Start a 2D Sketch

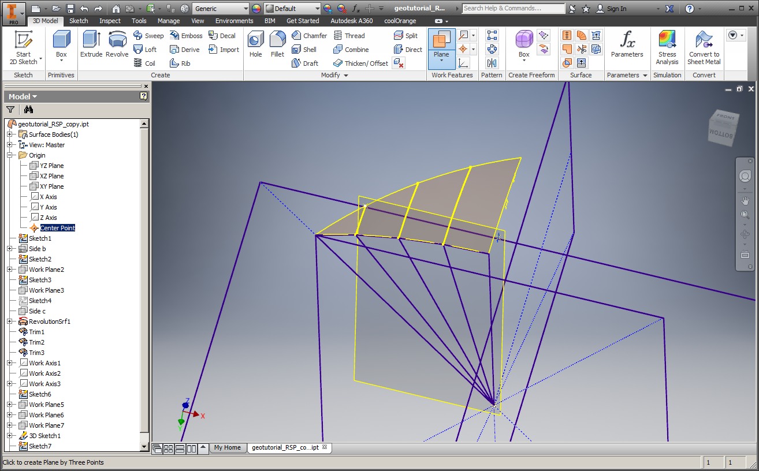pos(23,48)
